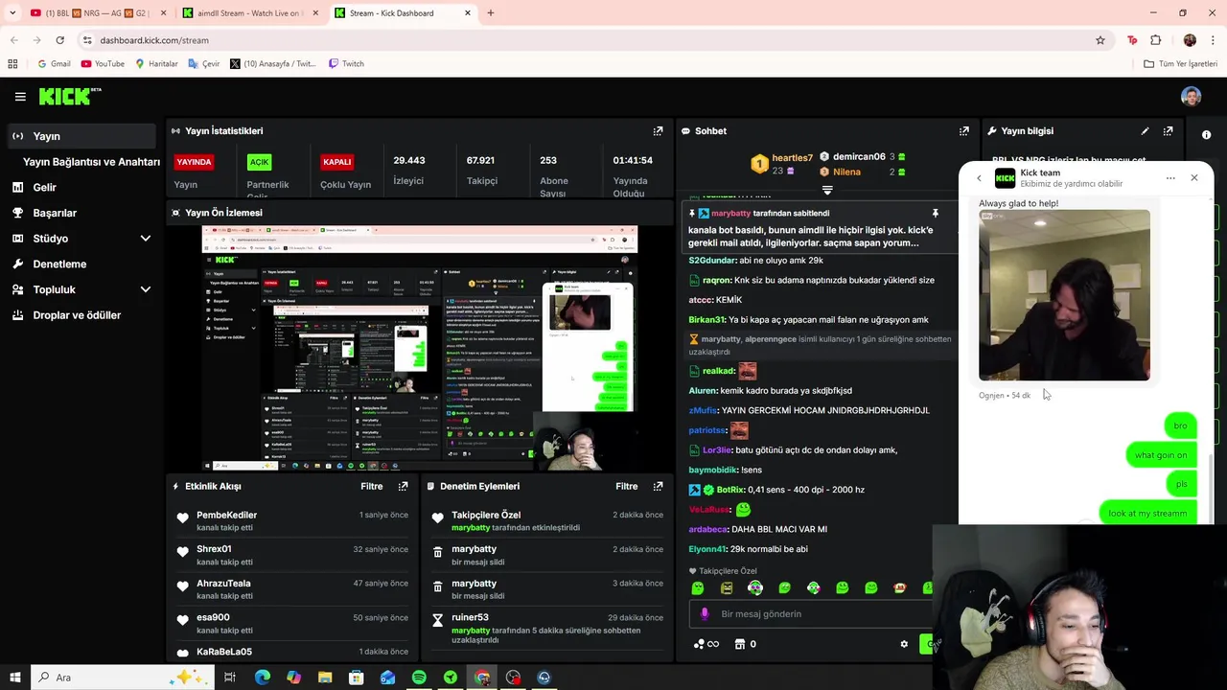
Task: Open chat settings gear icon
Action: point(903,644)
